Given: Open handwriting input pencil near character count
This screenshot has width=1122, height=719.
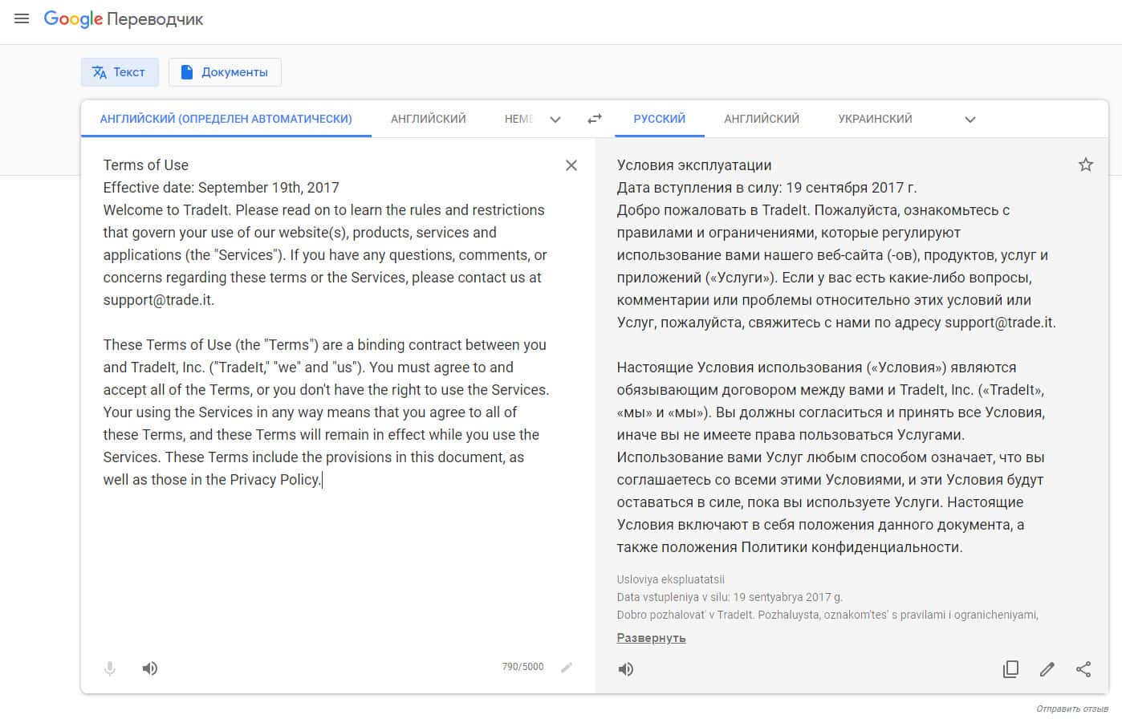Looking at the screenshot, I should coord(567,668).
